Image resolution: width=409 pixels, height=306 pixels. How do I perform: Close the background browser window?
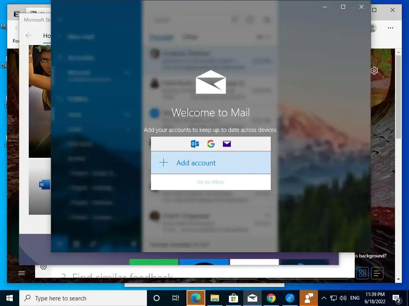tap(393, 10)
